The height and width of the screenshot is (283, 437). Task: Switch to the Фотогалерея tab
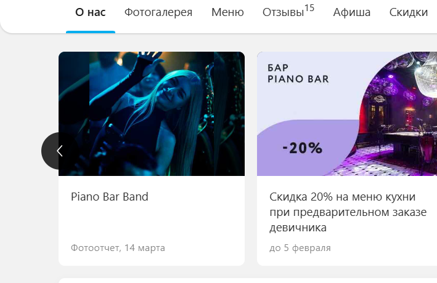[x=158, y=12]
